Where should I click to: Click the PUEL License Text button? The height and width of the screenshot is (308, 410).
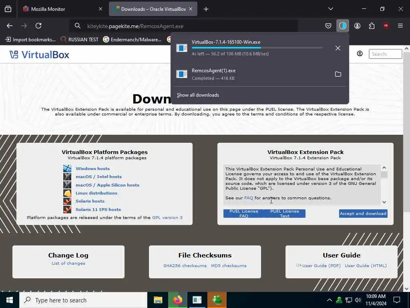(x=285, y=213)
